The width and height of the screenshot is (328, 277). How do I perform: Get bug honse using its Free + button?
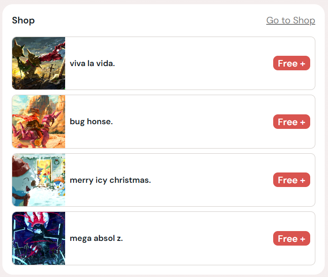coord(291,121)
